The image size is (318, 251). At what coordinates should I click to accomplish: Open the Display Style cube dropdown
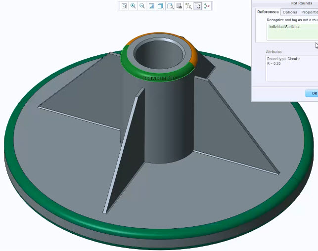[161, 6]
